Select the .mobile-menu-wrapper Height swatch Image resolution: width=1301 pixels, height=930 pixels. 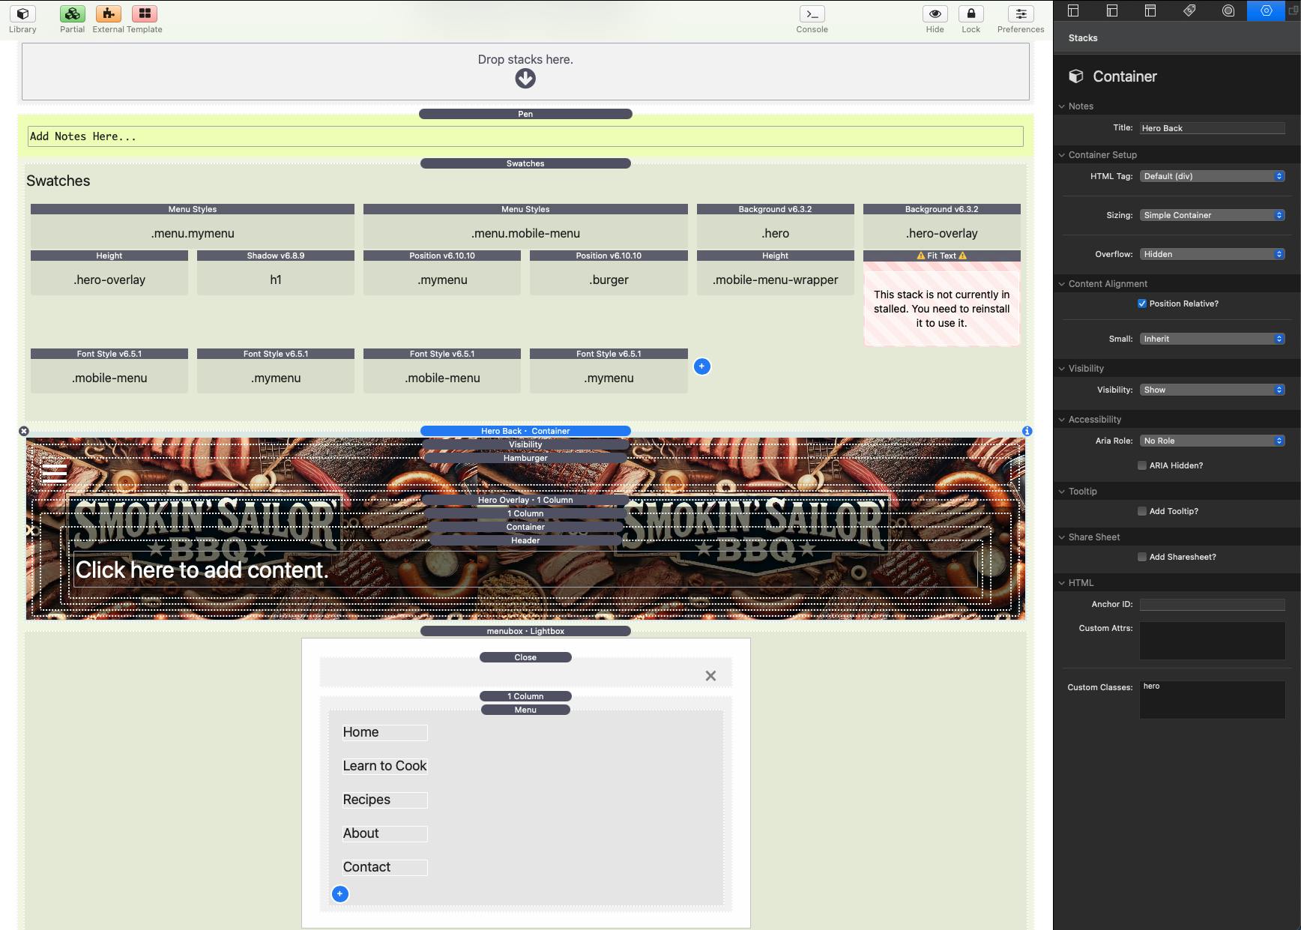[x=775, y=273]
